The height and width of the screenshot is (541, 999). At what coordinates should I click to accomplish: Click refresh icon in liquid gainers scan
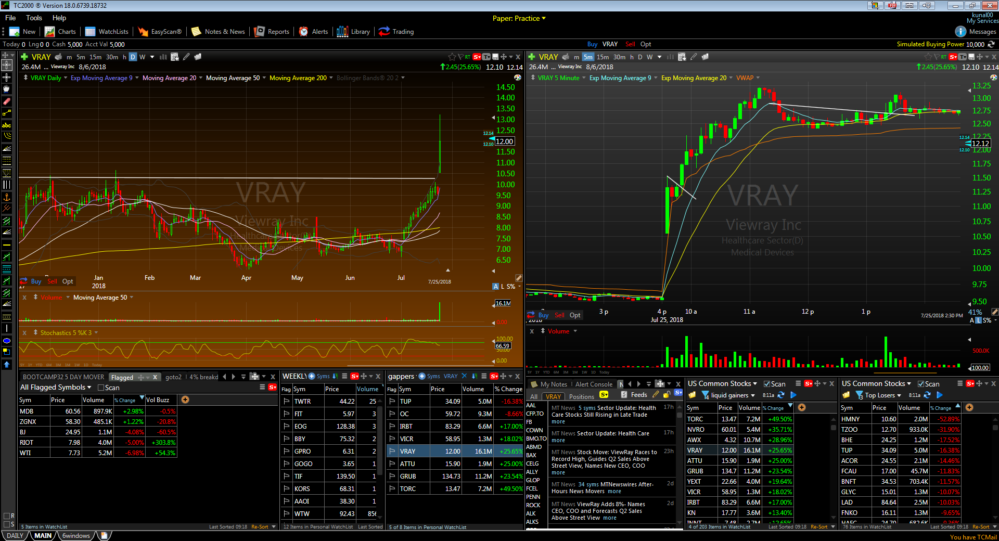tap(780, 395)
